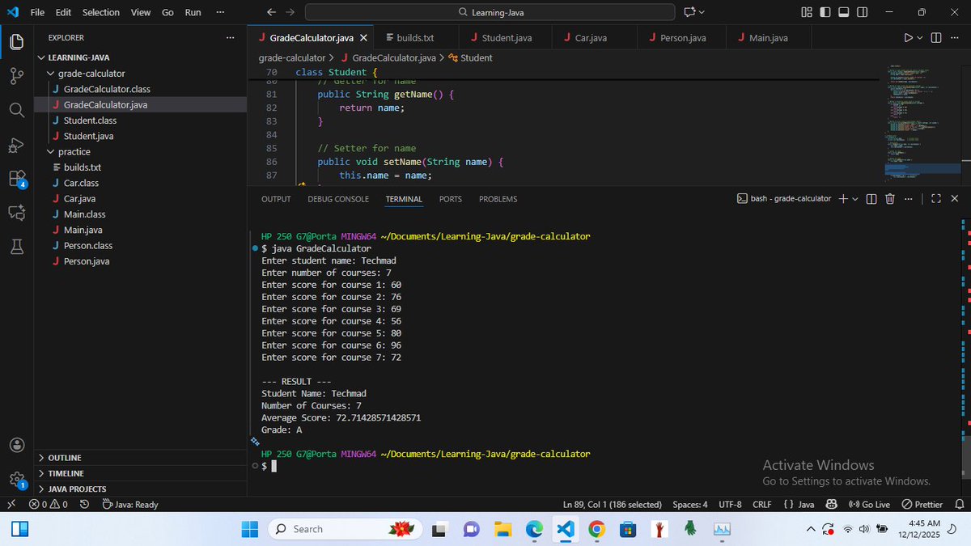Switch to the DEBUG CONSOLE tab
Screen dimensions: 971x546
click(338, 199)
